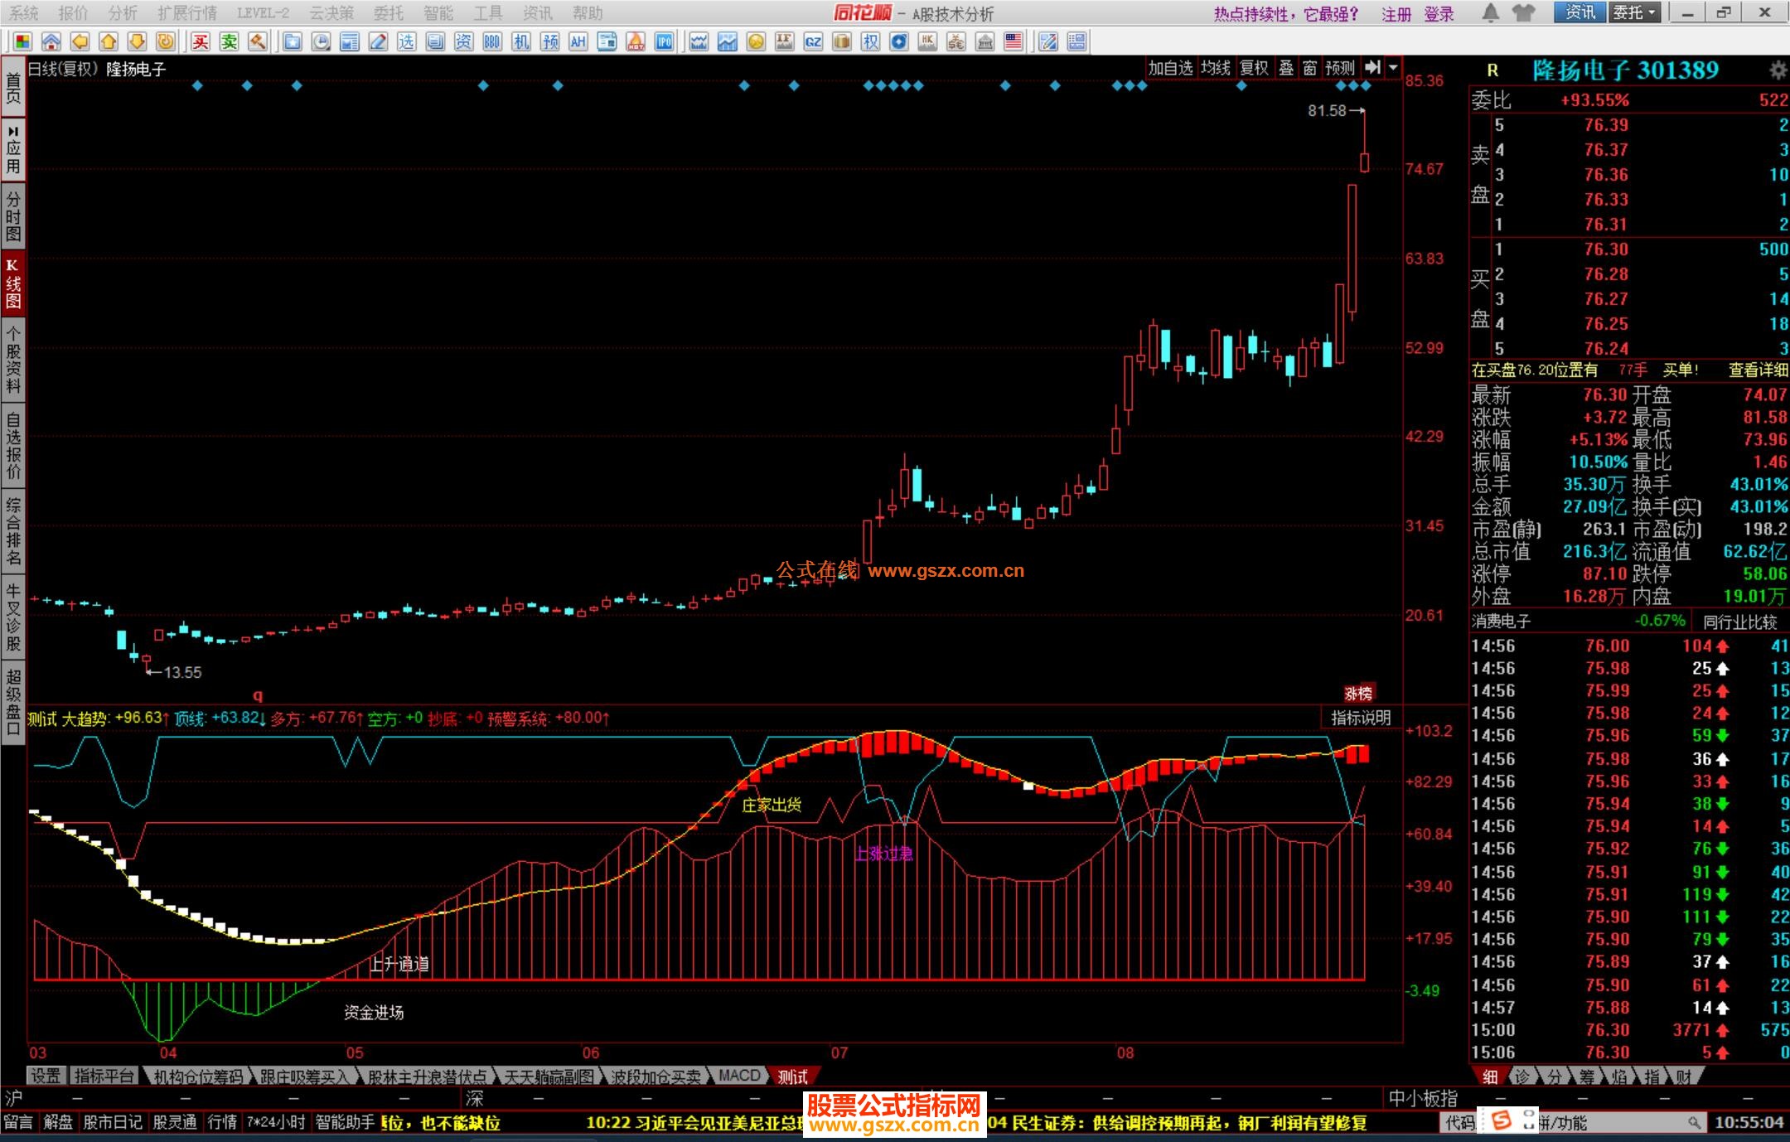Open the 扩展行情 menu
Viewport: 1790px width, 1142px height.
point(187,13)
